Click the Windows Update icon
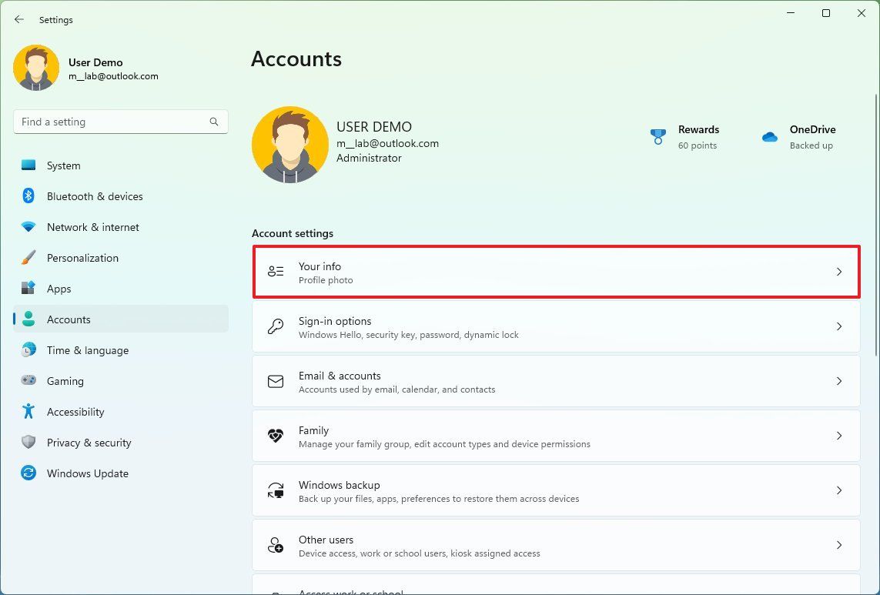The width and height of the screenshot is (880, 595). point(28,473)
